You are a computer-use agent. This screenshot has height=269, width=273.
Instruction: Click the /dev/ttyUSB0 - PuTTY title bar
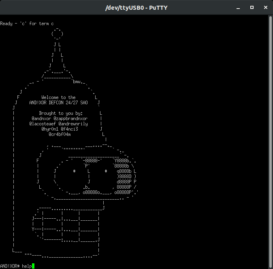pyautogui.click(x=136, y=8)
